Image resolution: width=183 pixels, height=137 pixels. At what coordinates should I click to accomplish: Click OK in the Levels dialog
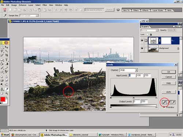[169, 72]
